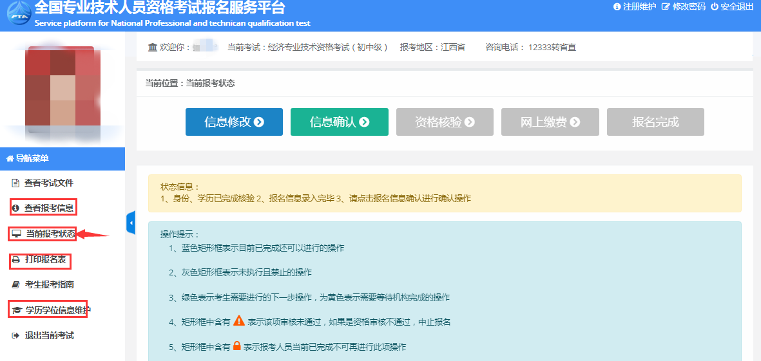Click the book icon beside 考生报考指南

15,284
